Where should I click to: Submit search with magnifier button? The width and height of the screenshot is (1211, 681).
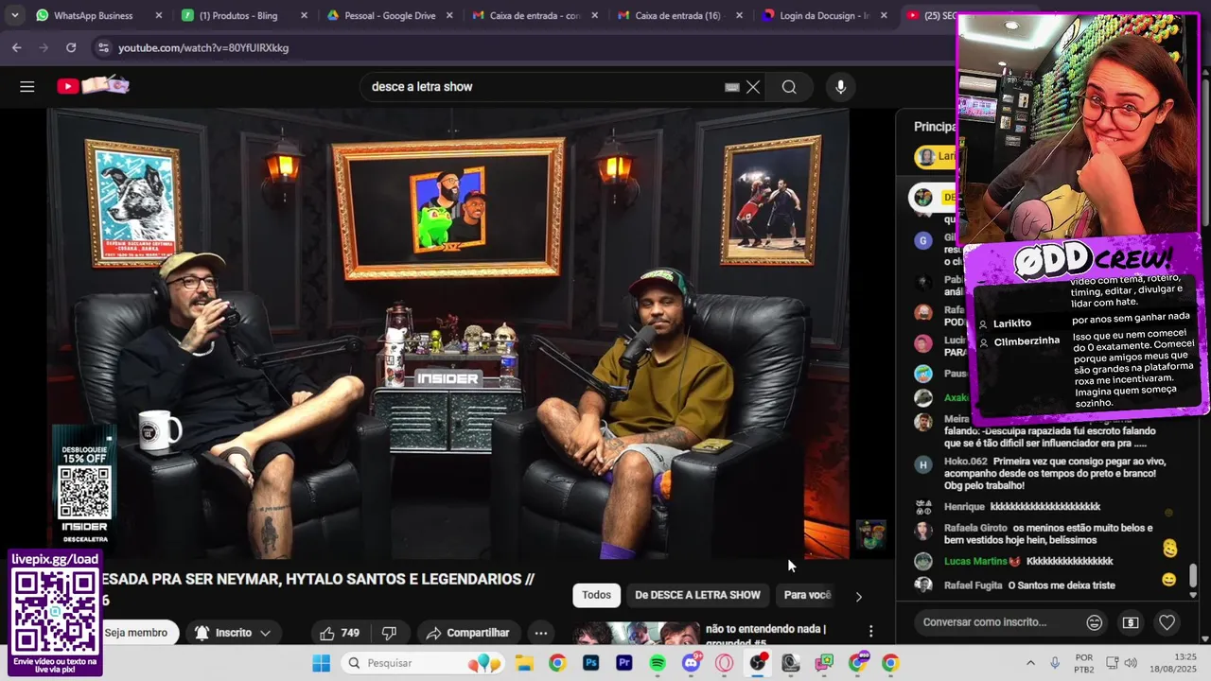pyautogui.click(x=789, y=87)
